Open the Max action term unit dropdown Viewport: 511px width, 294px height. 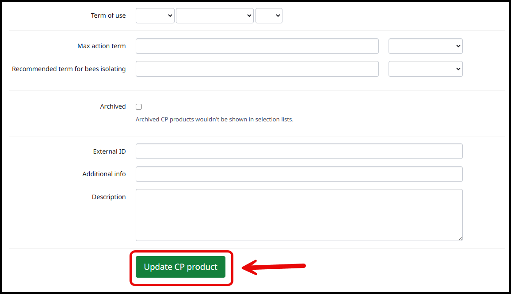[425, 46]
